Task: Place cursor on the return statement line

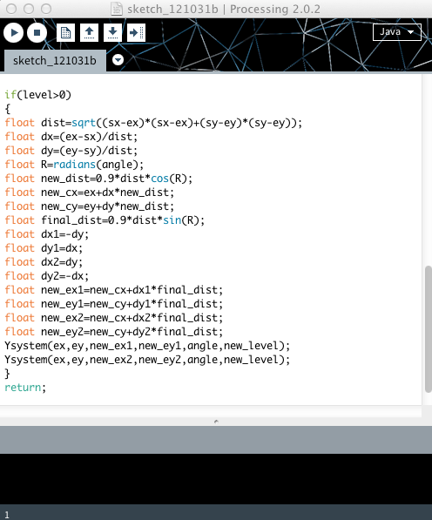Action: 25,388
